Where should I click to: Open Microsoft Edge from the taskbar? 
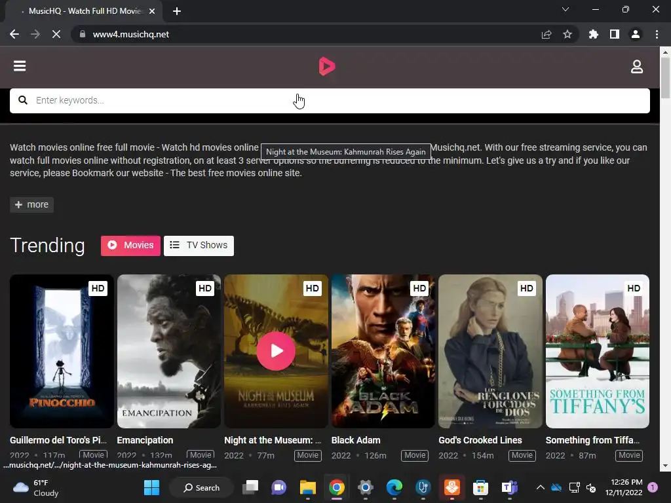point(394,487)
